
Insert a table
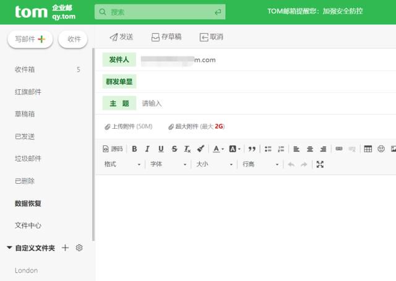[368, 149]
